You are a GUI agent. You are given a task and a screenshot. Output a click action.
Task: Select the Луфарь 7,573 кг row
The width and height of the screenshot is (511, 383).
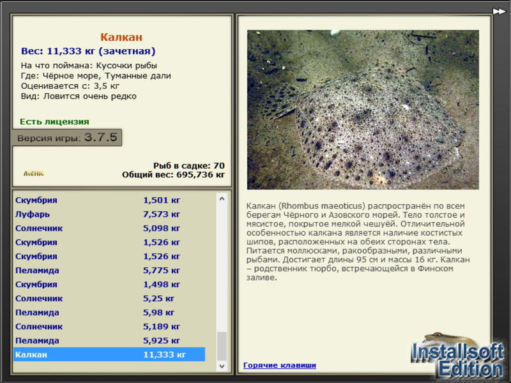tap(109, 214)
